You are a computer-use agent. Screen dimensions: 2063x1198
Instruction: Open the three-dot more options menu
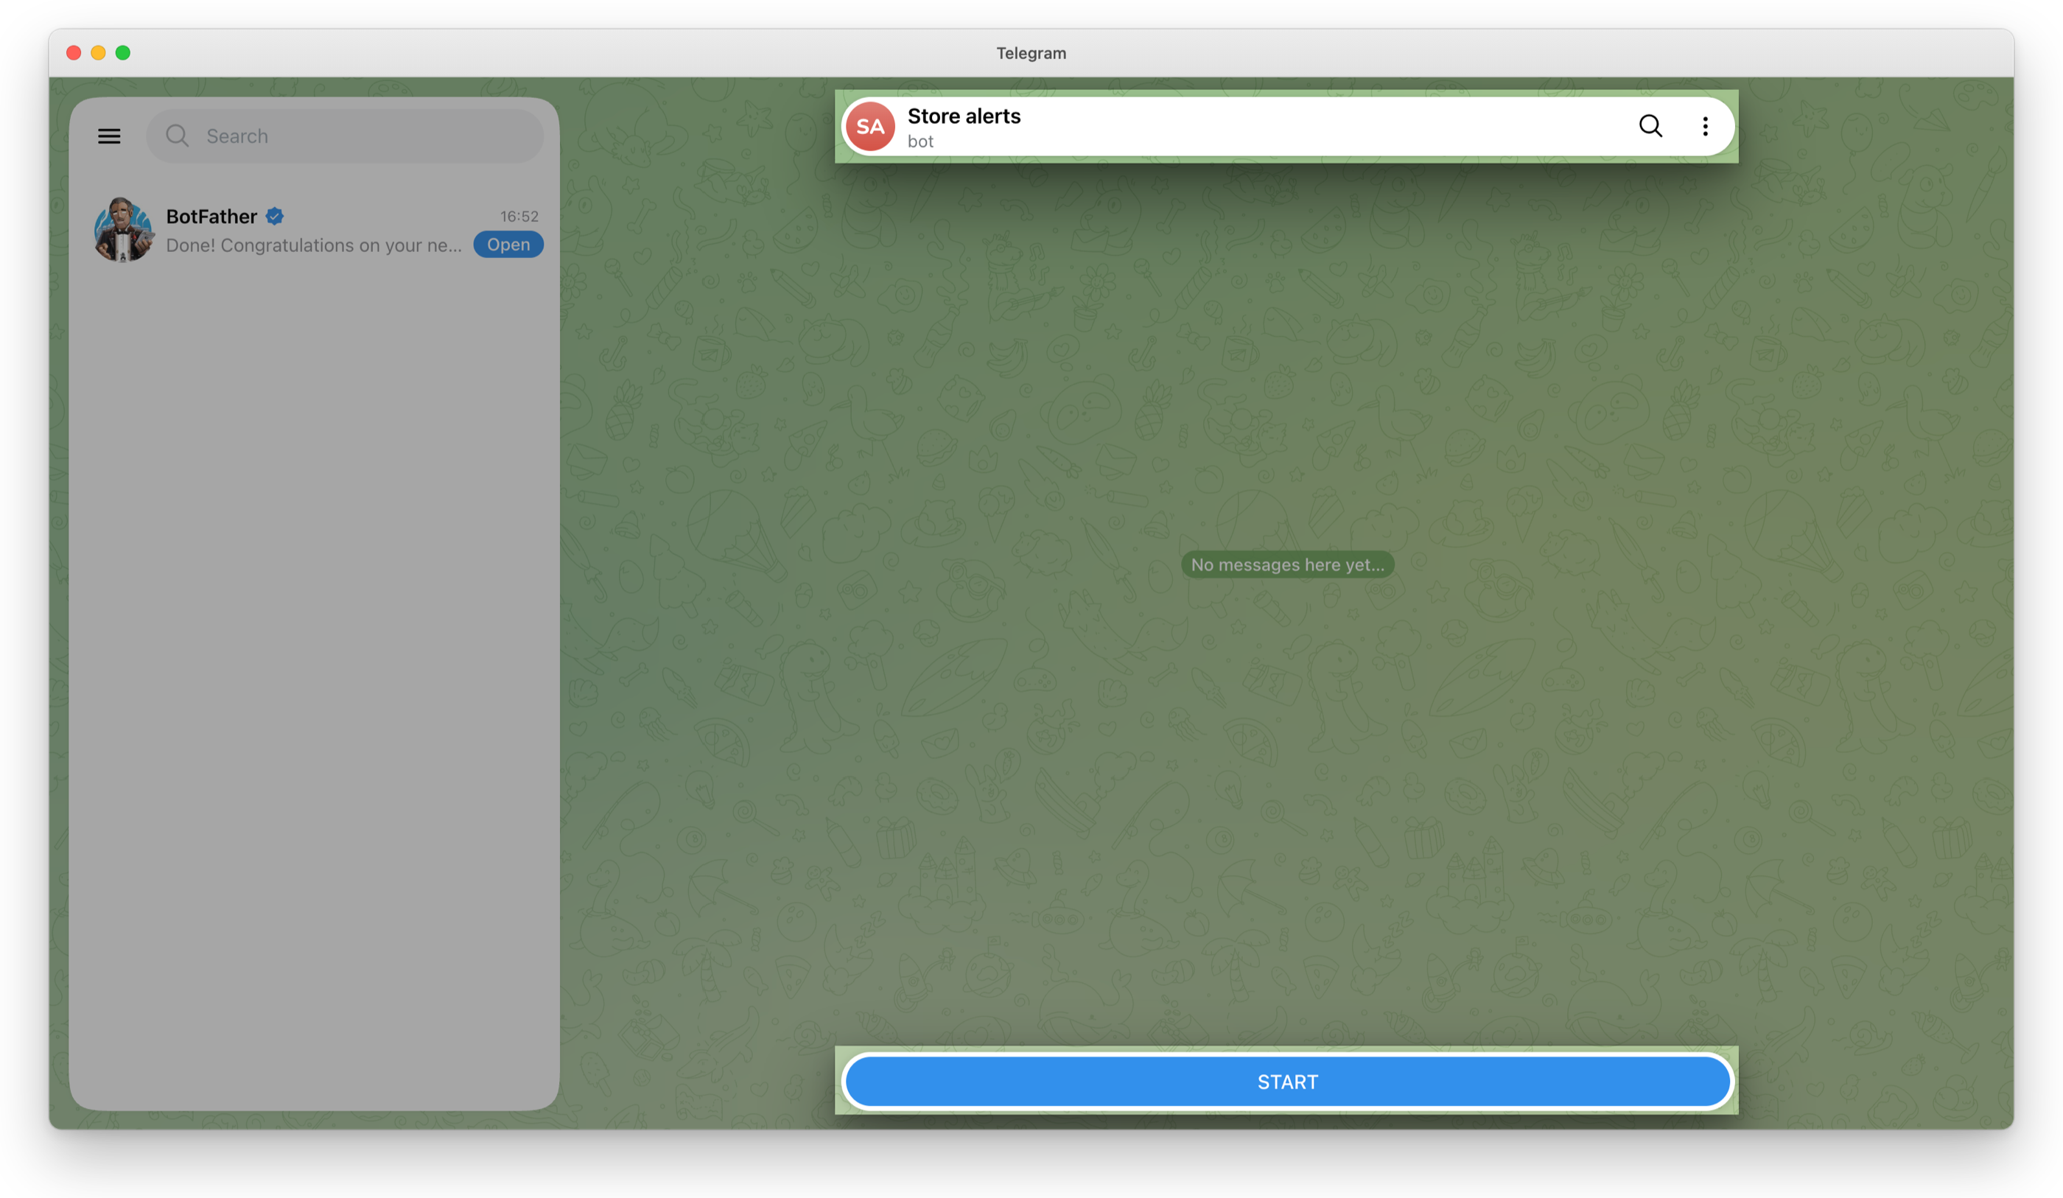[x=1705, y=126]
